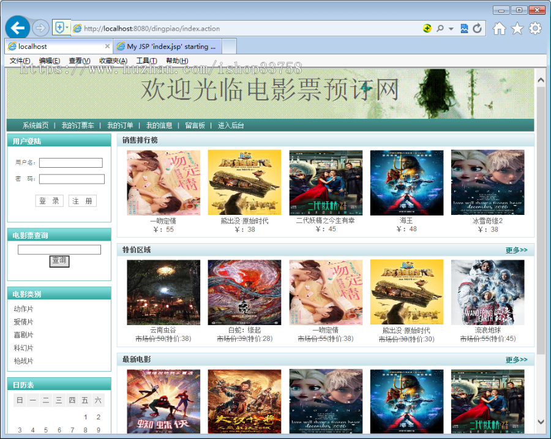This screenshot has height=439, width=551.
Task: Focus the 密码 input field
Action: (72, 179)
